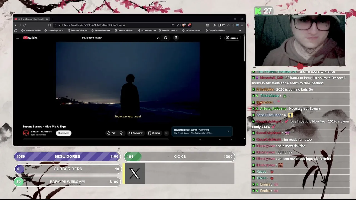Open the Brave playlist music note icon
This screenshot has width=356, height=200.
(215, 25)
